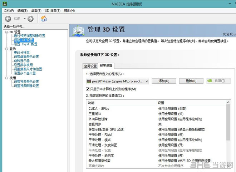
Task: Click the 添加(D) button
Action: (x=164, y=81)
